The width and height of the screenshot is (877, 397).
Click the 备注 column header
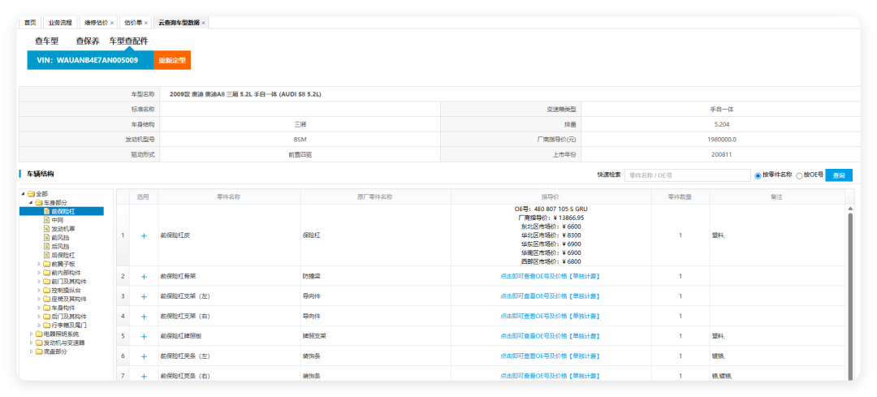tap(776, 197)
